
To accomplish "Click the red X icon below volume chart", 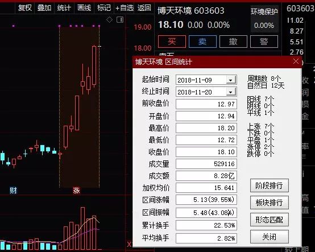I will [x=130, y=245].
